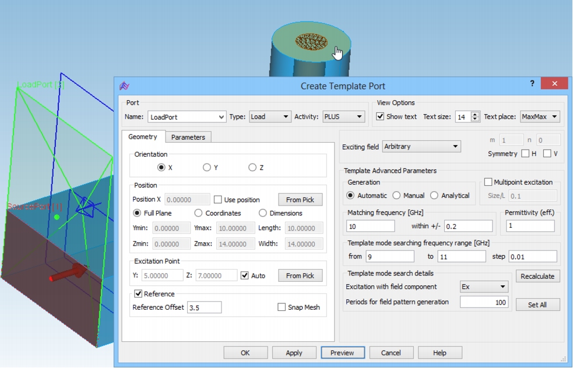Switch to the Parameters tab
Viewport: 573px width, 368px height.
coord(188,137)
